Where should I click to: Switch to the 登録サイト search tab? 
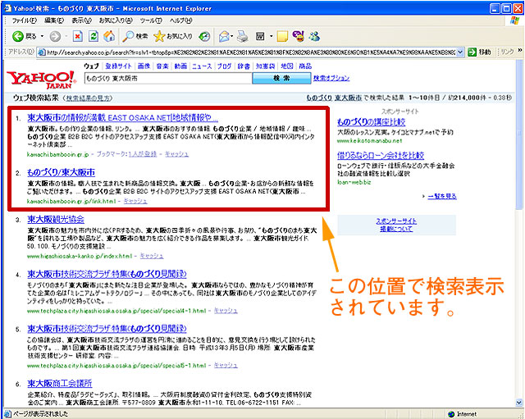(118, 66)
